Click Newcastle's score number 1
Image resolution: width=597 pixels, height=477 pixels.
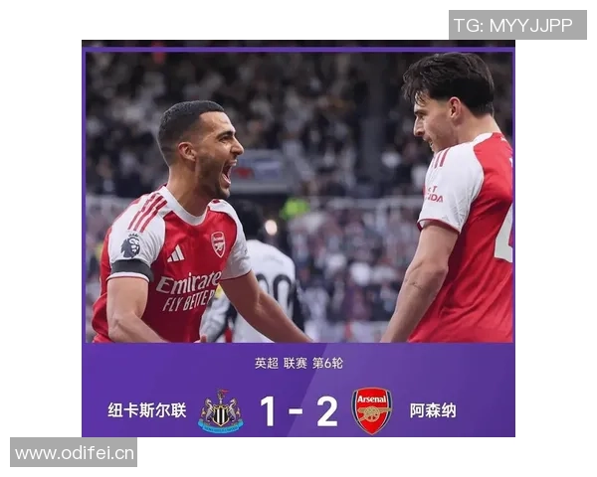coord(268,411)
